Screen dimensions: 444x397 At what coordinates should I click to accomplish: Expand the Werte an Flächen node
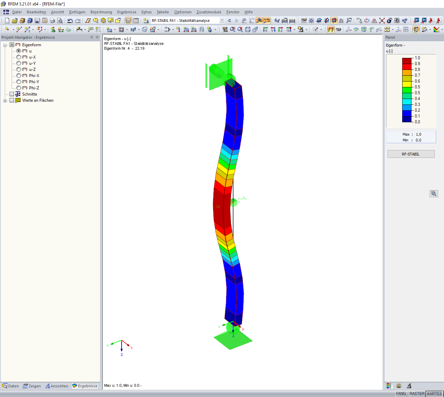pyautogui.click(x=5, y=101)
